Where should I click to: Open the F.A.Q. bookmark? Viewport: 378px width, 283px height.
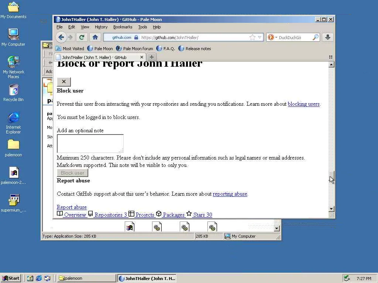(x=166, y=49)
